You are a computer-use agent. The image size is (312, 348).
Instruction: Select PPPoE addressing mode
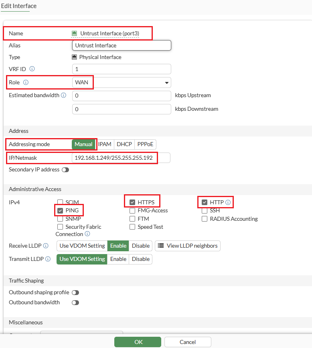(x=145, y=144)
